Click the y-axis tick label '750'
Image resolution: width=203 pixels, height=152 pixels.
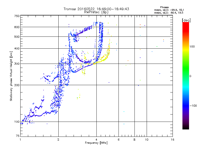pyautogui.click(x=17, y=16)
